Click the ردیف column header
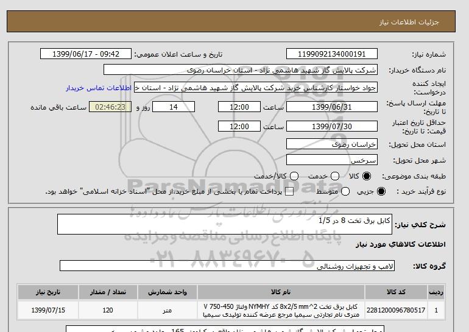Viewport: 469px width, 332px height. click(436, 292)
